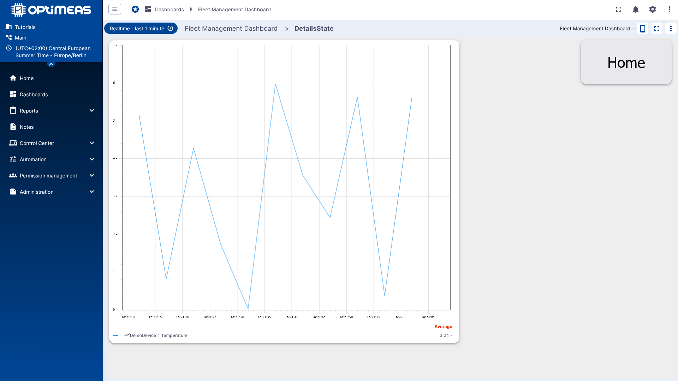The width and height of the screenshot is (678, 381).
Task: Toggle the mobile view icon in dashboard toolbar
Action: point(643,29)
